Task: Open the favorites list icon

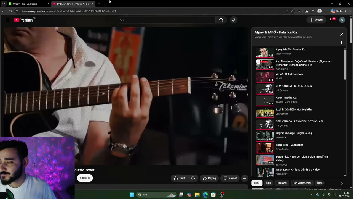Action: (313, 11)
